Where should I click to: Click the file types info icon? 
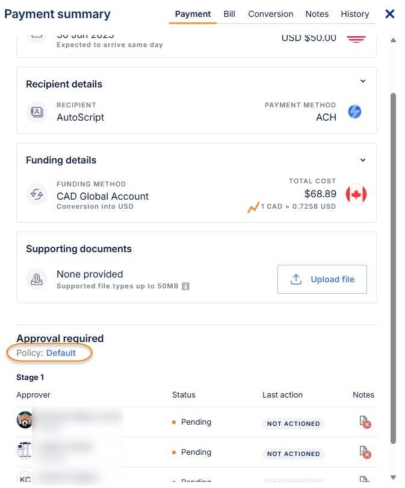click(x=186, y=286)
